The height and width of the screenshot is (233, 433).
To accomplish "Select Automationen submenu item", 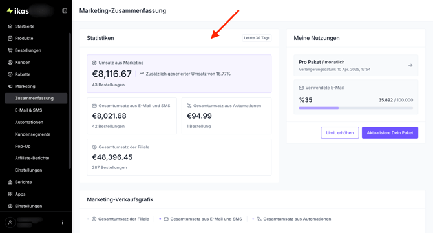I will point(29,122).
